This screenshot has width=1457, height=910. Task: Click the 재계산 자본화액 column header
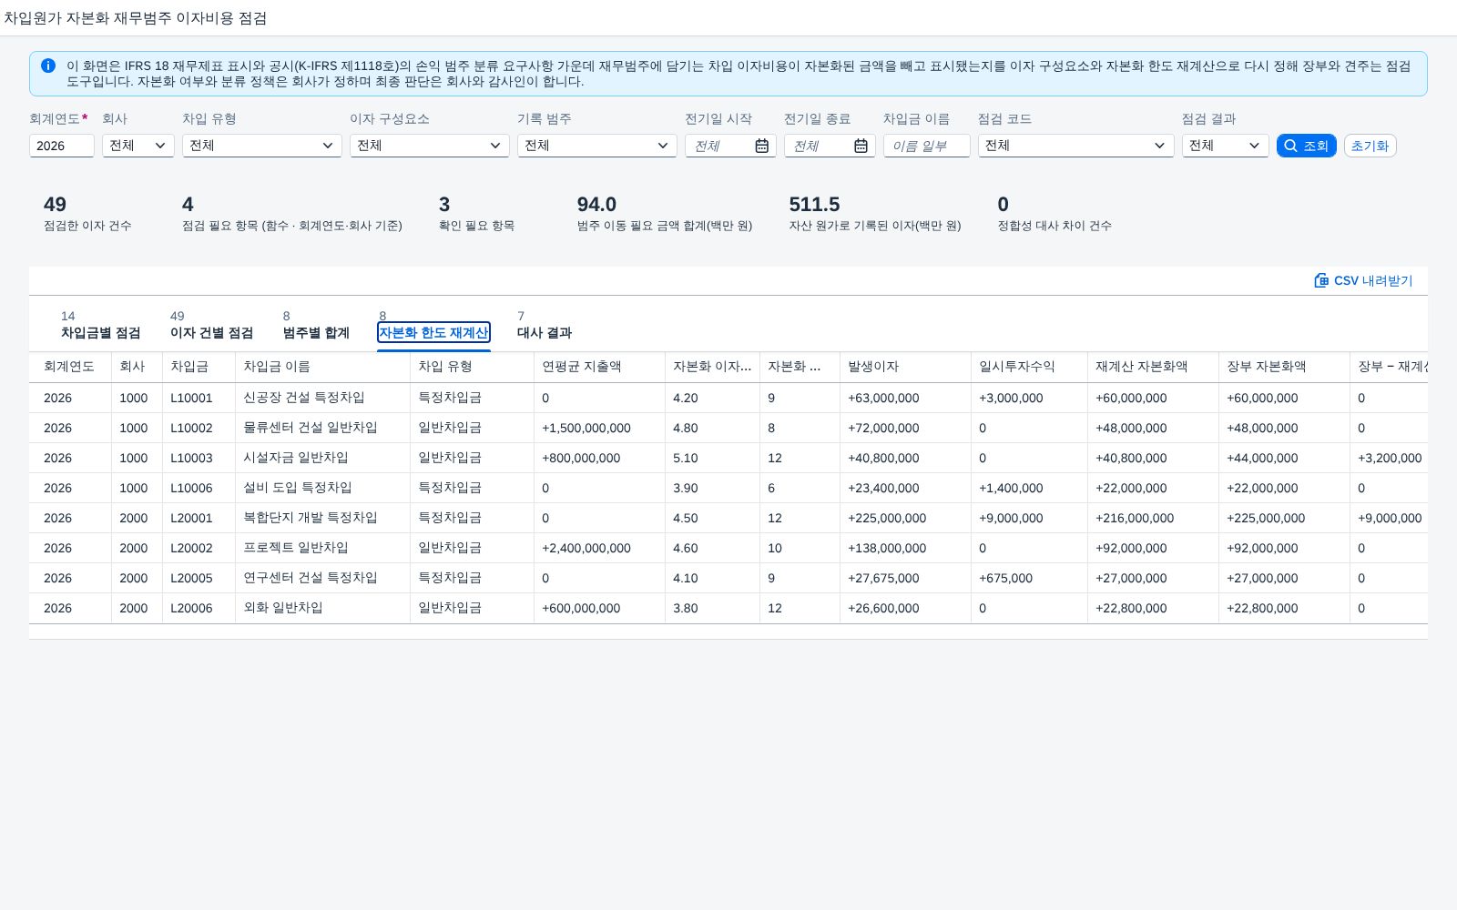(x=1153, y=367)
